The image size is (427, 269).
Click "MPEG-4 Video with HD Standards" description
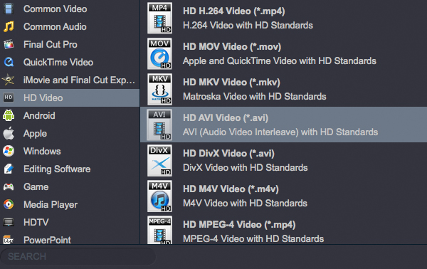click(253, 239)
